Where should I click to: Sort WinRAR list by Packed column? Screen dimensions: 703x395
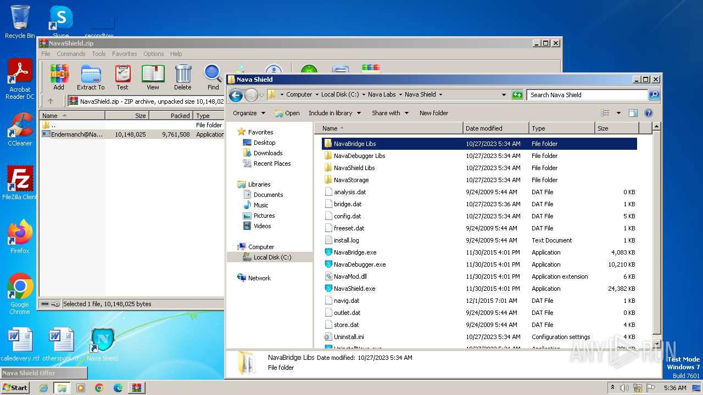click(171, 116)
